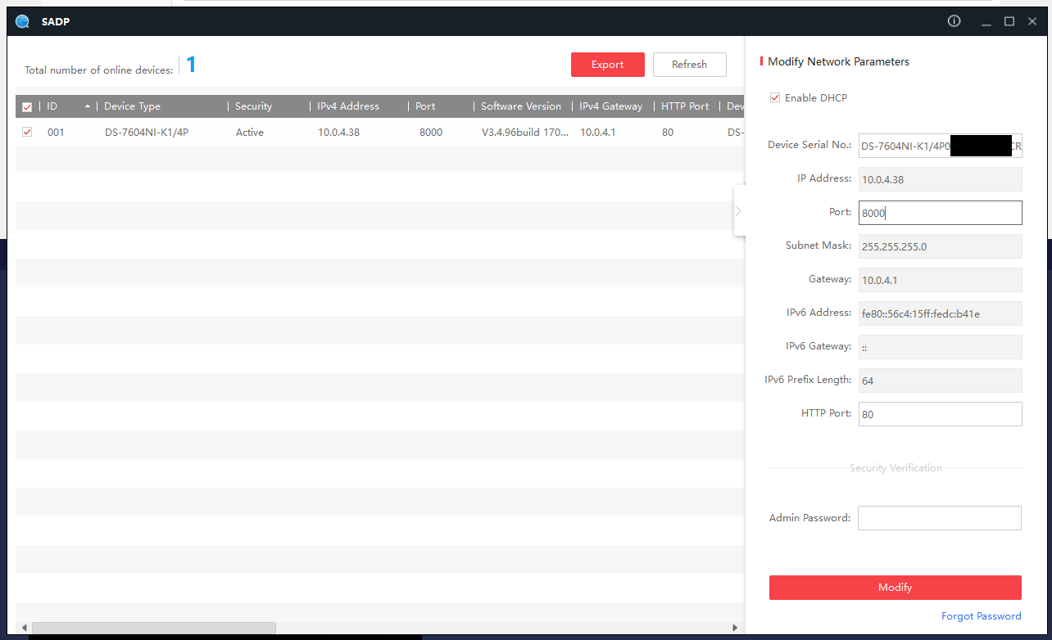This screenshot has width=1052, height=640.
Task: Sort by Software Version column header
Action: [521, 106]
